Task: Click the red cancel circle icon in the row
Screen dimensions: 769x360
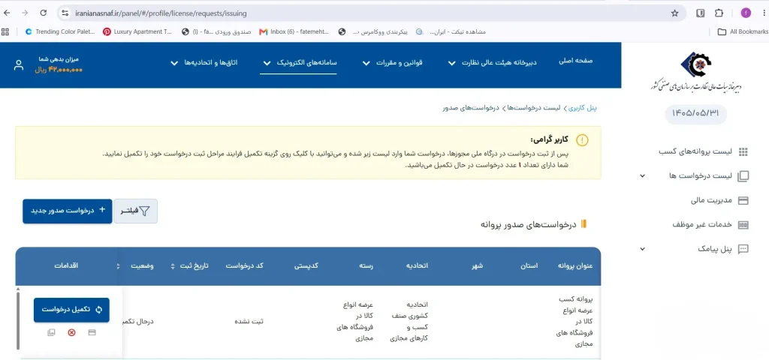Action: pyautogui.click(x=71, y=332)
